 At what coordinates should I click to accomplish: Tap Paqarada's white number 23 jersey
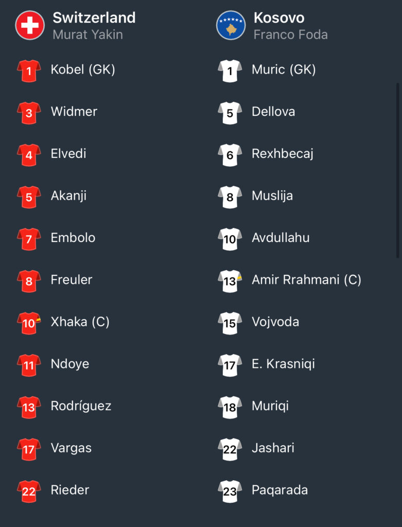click(x=230, y=491)
